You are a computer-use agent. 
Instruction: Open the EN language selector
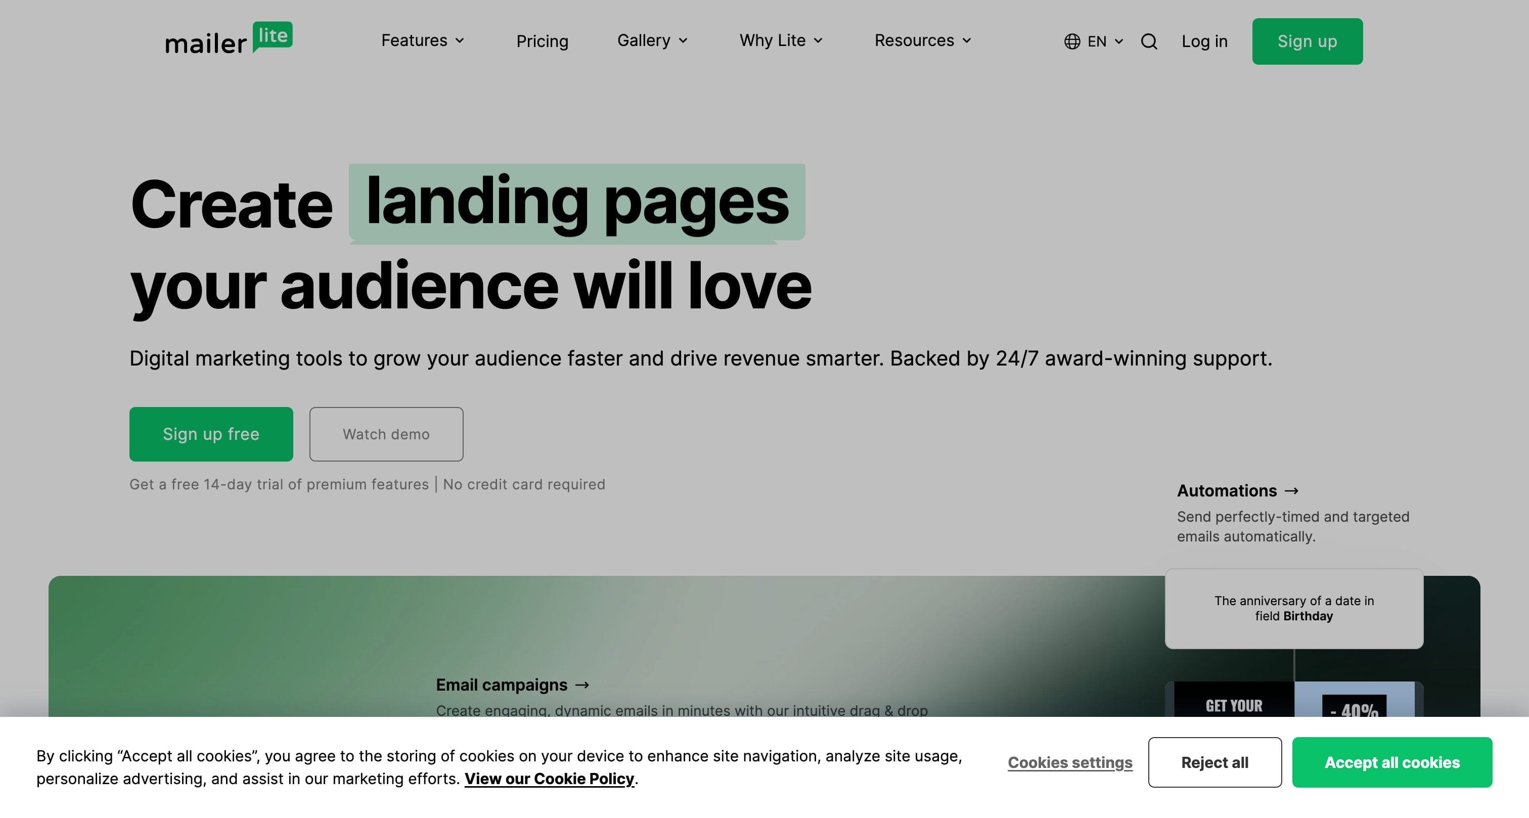coord(1094,41)
